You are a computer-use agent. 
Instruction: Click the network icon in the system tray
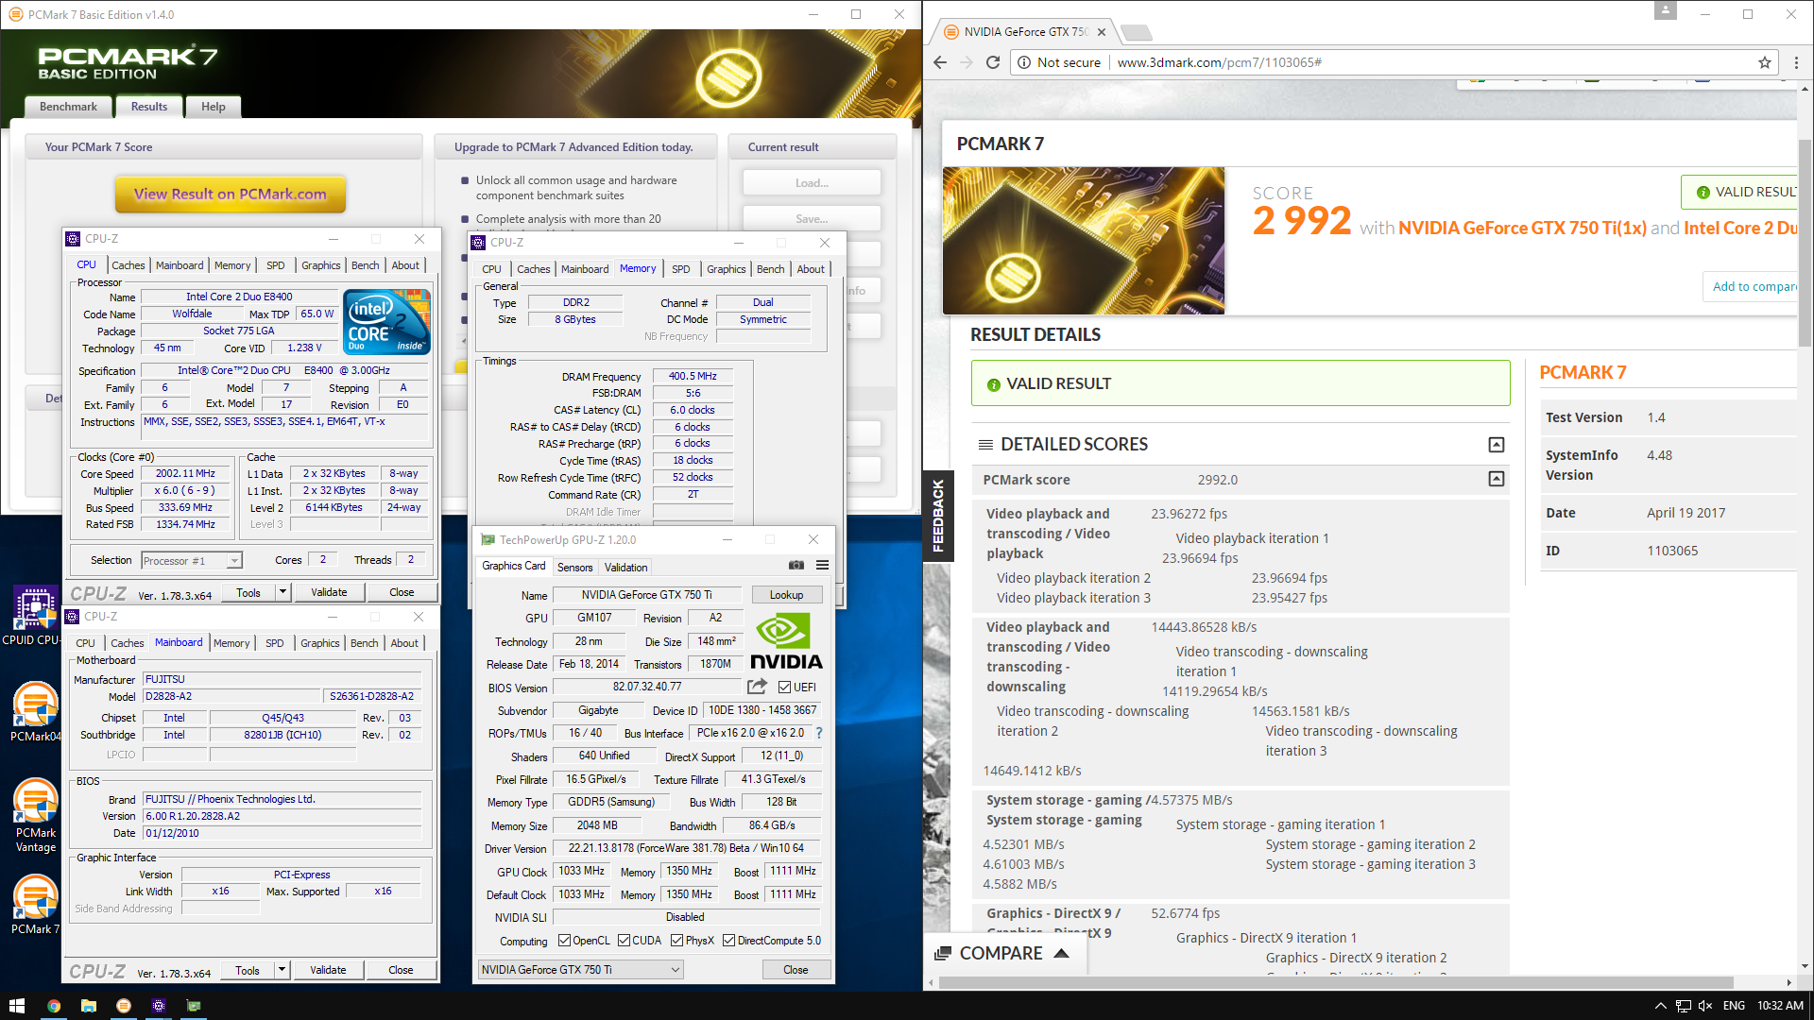[1684, 1006]
